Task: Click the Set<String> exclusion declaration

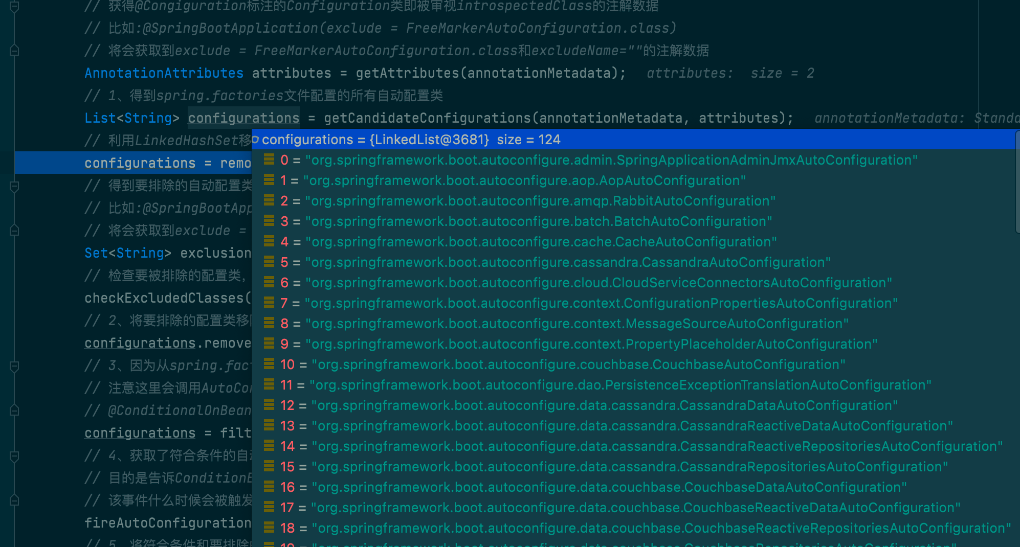Action: coord(168,253)
